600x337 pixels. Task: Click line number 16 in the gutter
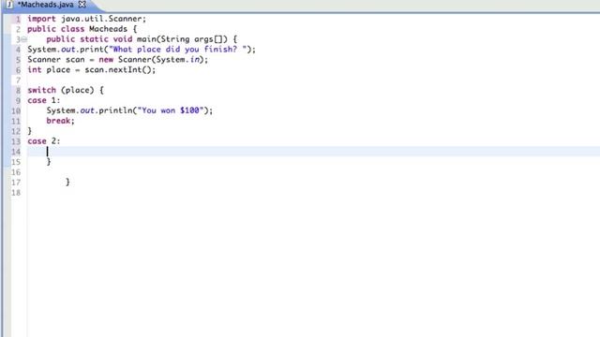pyautogui.click(x=16, y=172)
